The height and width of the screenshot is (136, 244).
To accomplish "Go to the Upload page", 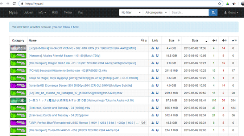I will [28, 12].
